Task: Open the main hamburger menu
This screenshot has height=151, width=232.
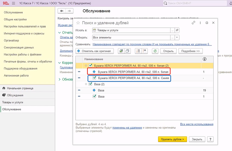Action: (x=13, y=3)
